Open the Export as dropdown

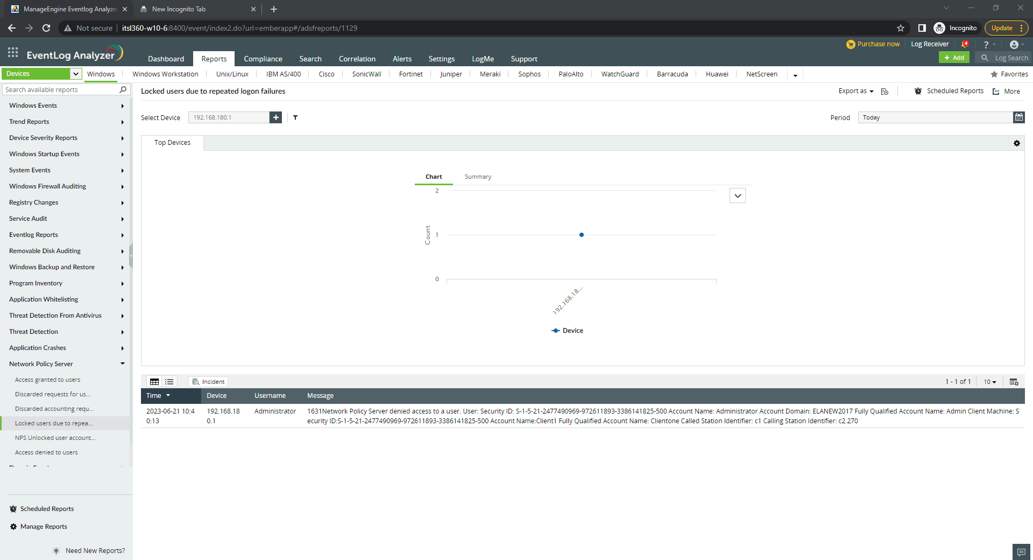tap(855, 91)
